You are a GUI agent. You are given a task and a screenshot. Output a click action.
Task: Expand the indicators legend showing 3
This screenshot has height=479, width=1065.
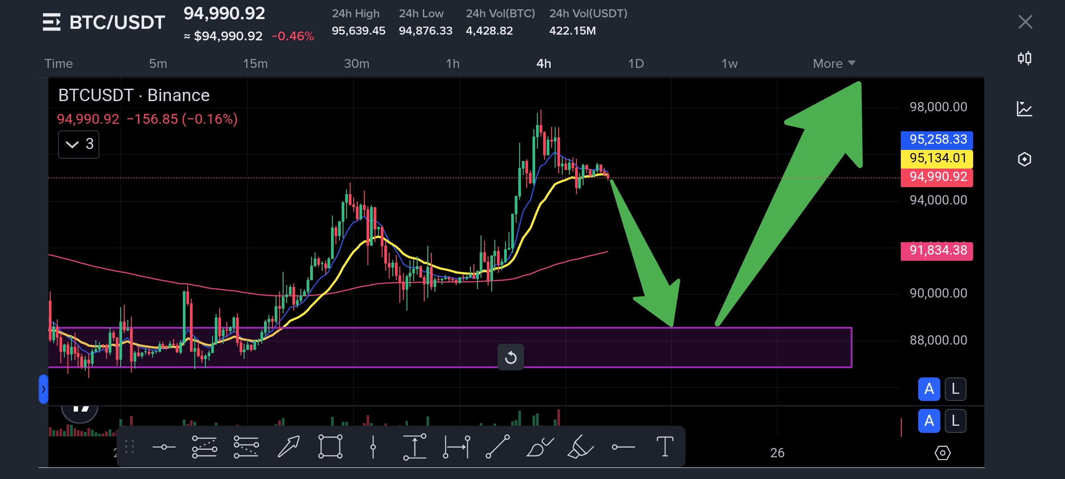pyautogui.click(x=79, y=144)
